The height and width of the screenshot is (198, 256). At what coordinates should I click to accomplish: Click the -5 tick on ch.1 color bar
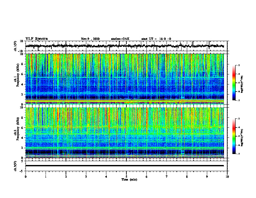point(238,83)
